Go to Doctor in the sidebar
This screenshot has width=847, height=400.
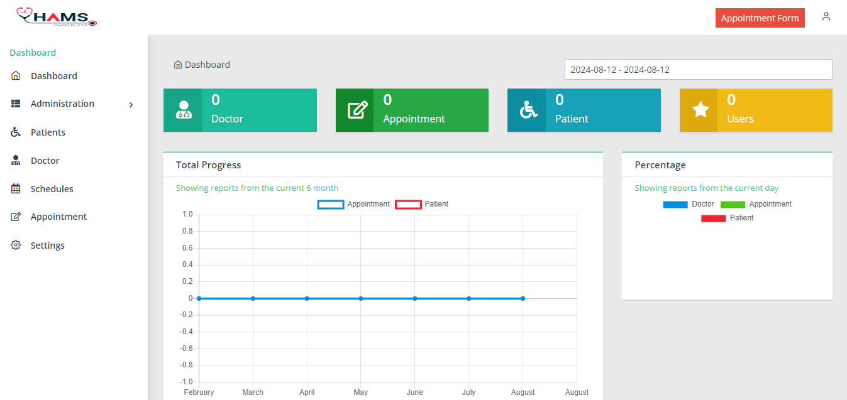click(45, 161)
